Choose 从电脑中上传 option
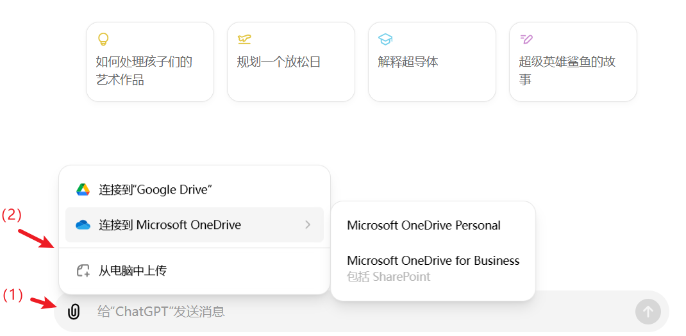 tap(133, 271)
